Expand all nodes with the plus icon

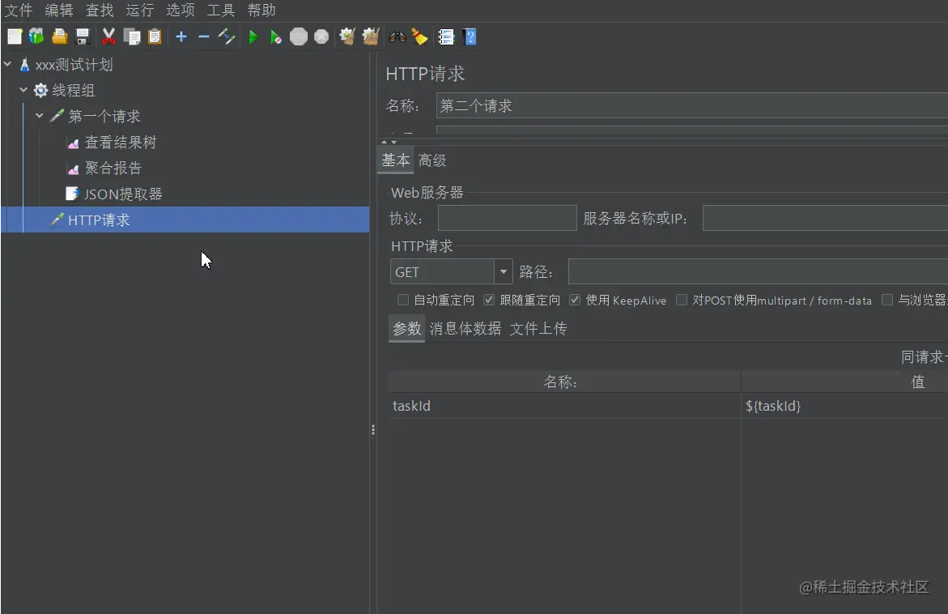(181, 37)
